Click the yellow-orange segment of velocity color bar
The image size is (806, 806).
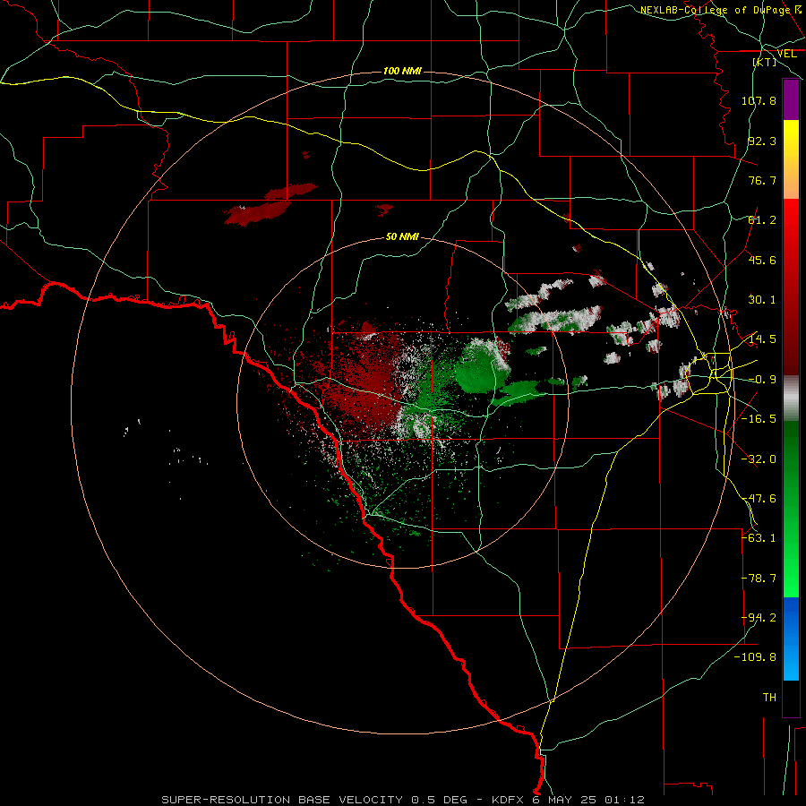[791, 159]
